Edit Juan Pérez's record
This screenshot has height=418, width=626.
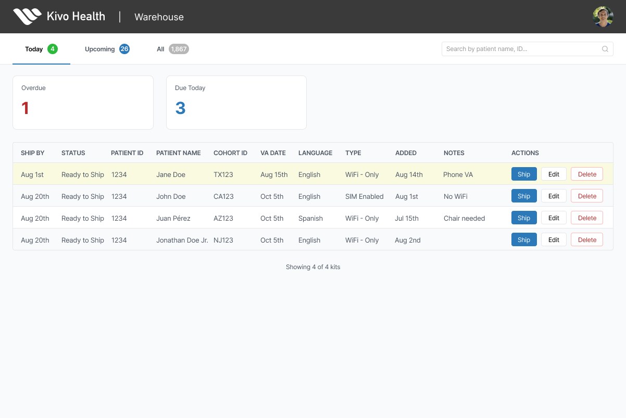coord(553,218)
